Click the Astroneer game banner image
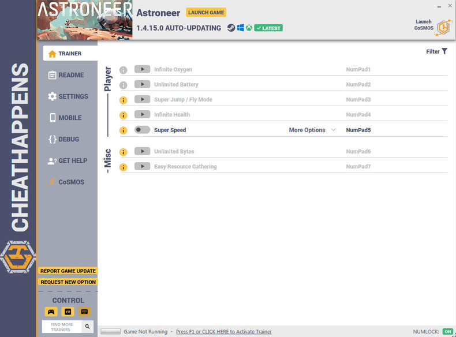 [x=85, y=20]
